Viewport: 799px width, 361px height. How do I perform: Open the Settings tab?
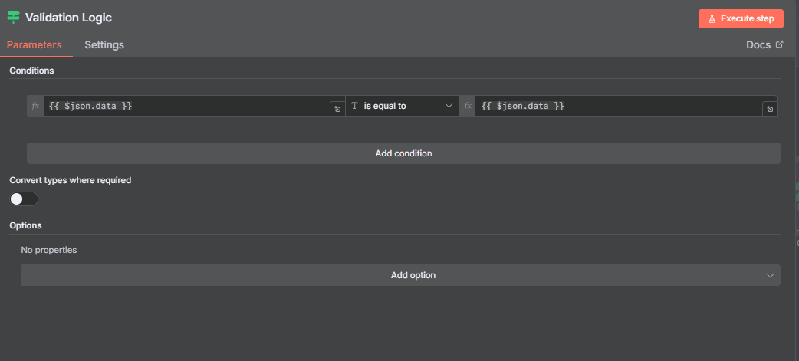coord(104,44)
